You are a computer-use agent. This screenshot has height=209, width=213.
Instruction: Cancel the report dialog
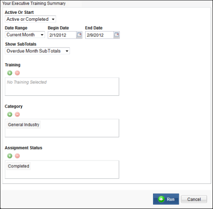(194, 199)
